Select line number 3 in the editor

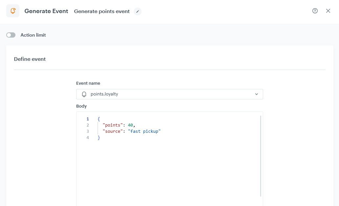pos(88,131)
